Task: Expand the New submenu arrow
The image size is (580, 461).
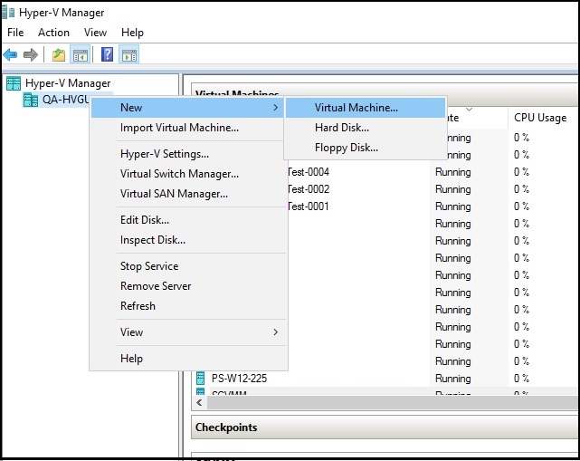Action: [x=275, y=108]
